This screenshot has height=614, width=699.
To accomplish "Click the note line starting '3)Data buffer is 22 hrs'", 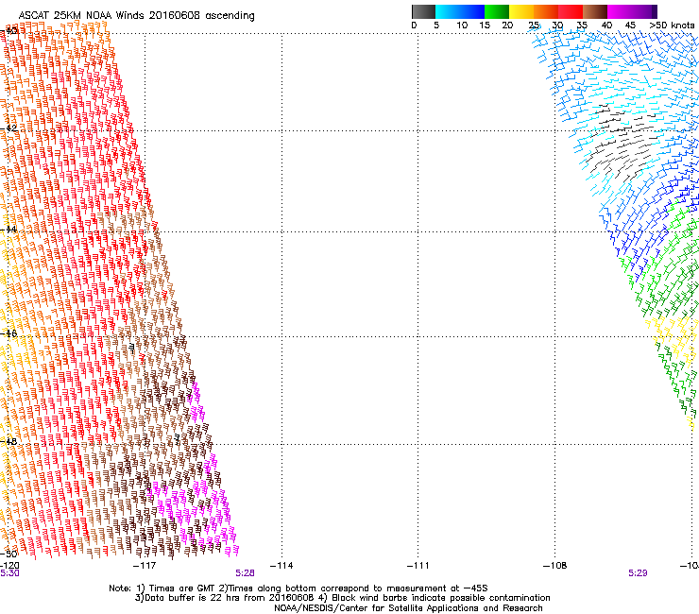I will click(x=342, y=598).
